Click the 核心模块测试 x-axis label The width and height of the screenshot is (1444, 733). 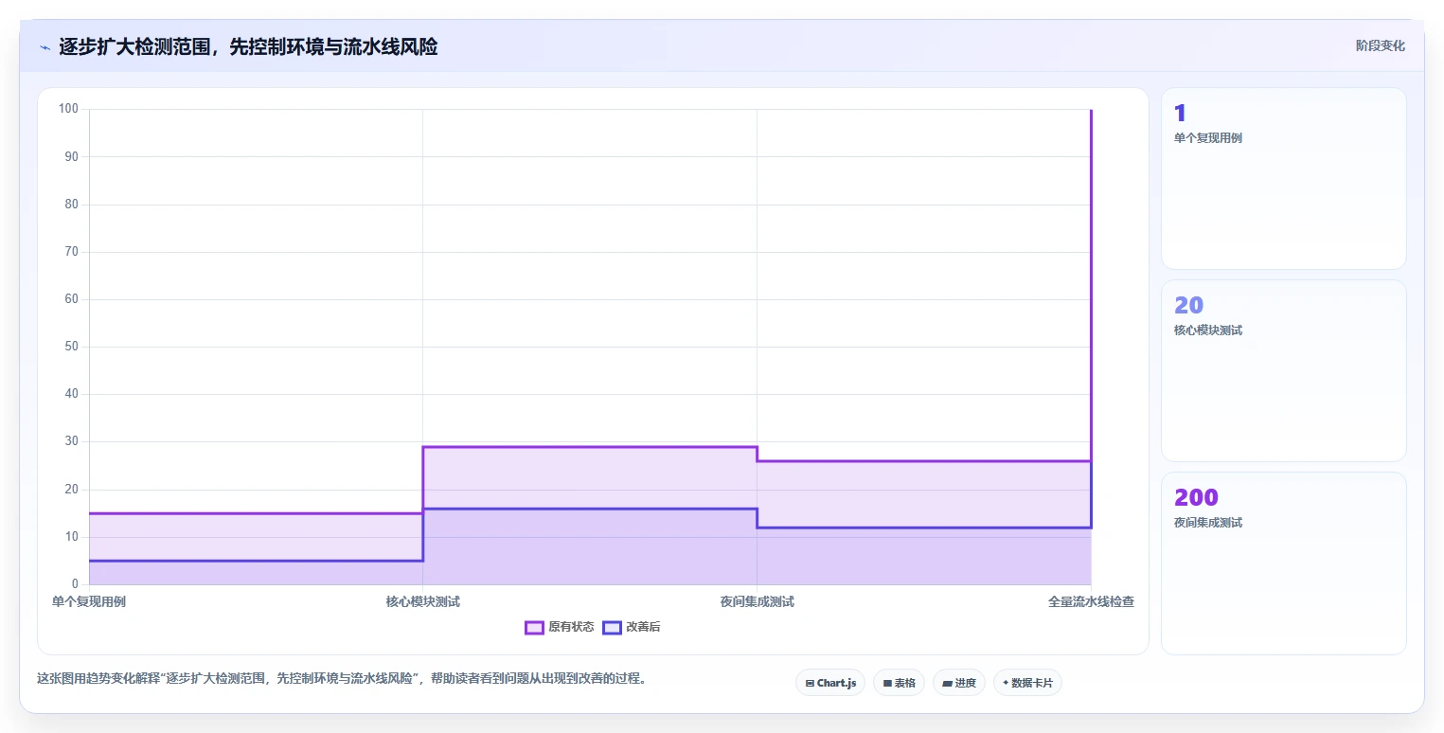click(422, 601)
